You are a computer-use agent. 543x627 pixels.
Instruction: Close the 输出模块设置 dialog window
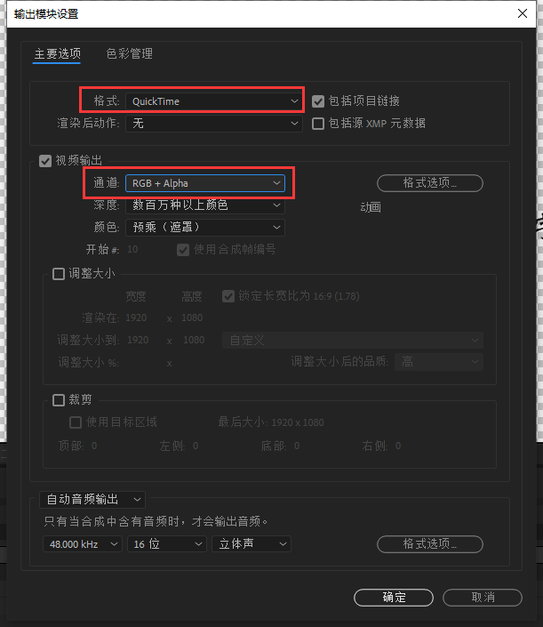[523, 13]
